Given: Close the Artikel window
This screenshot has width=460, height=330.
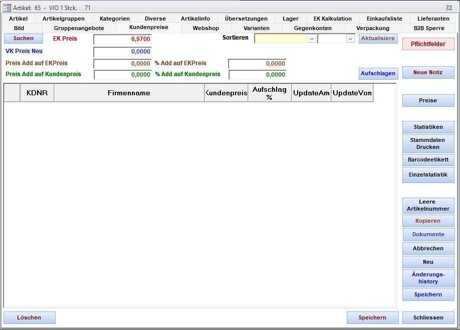Looking at the screenshot, I should tap(448, 8).
